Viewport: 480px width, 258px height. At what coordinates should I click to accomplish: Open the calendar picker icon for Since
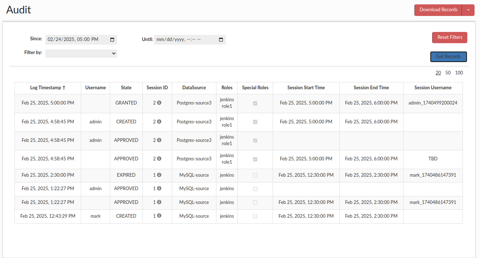tap(112, 40)
